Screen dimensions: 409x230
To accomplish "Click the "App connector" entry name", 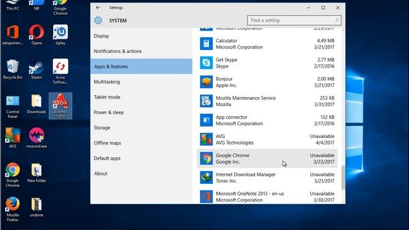I will [231, 117].
